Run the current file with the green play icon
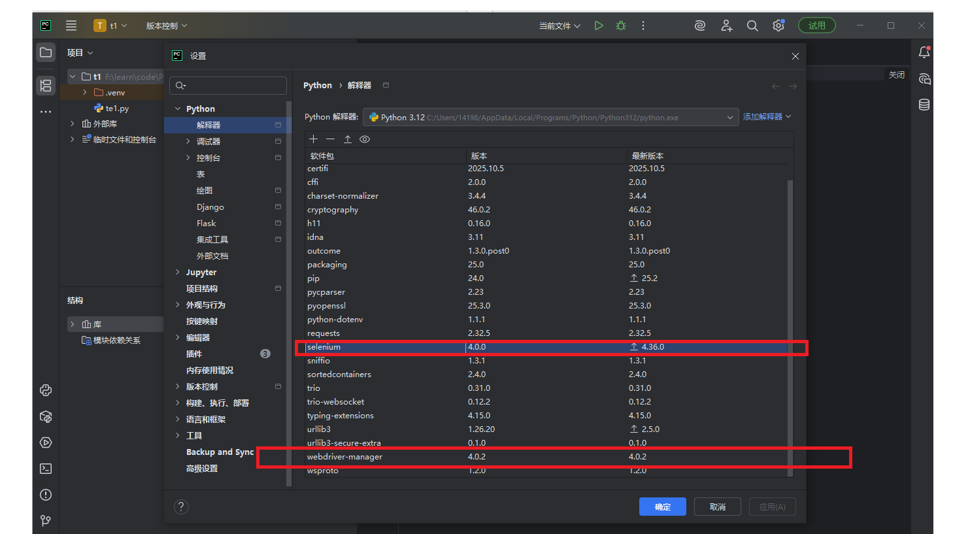Screen dimensions: 970x534 point(599,25)
